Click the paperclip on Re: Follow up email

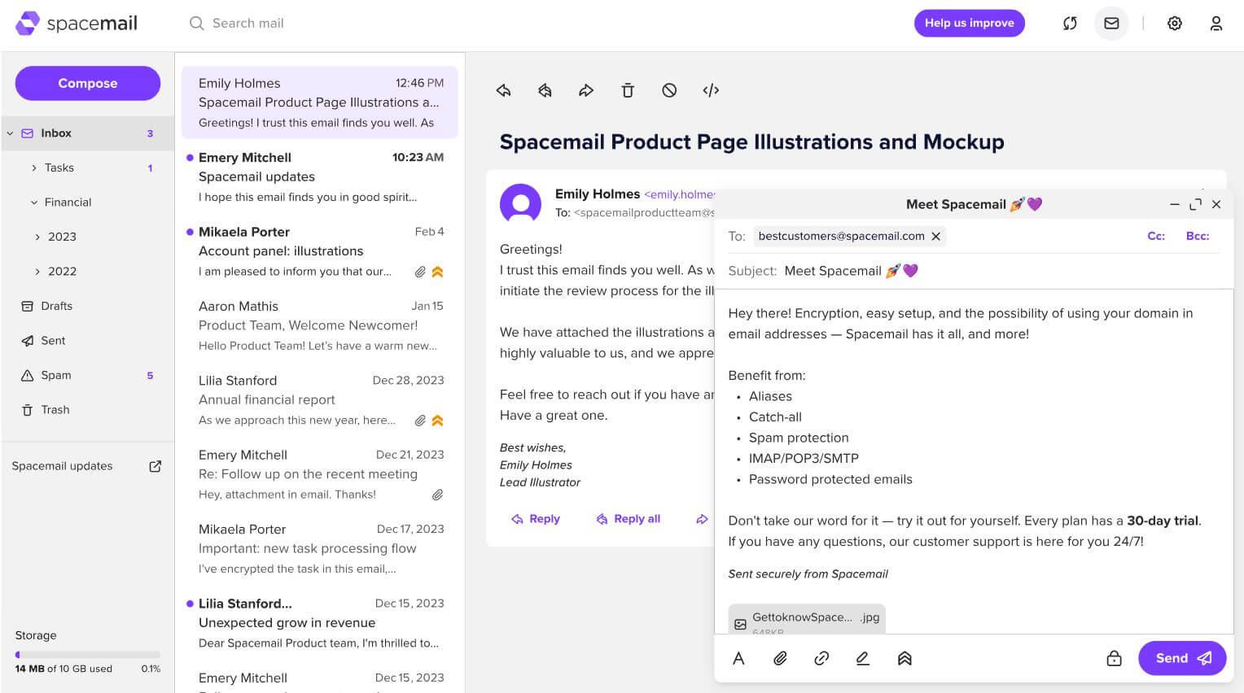click(x=438, y=495)
